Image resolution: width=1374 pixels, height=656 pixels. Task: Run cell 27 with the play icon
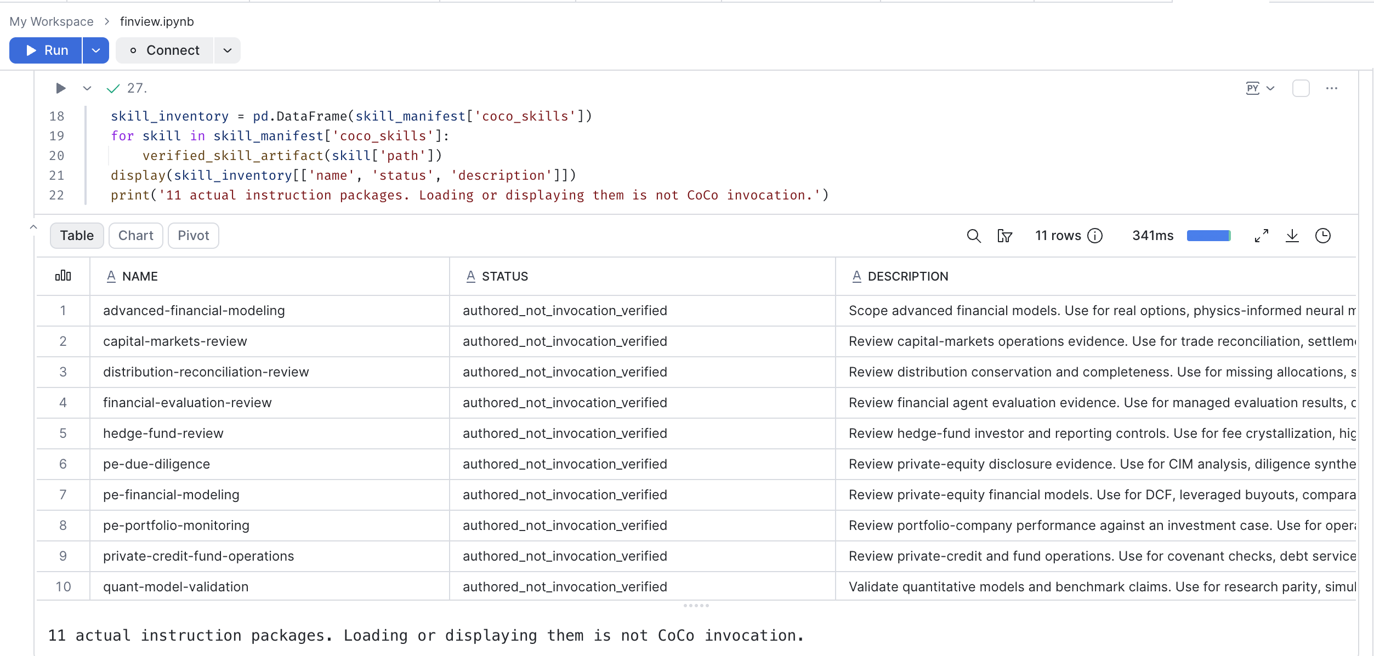(61, 88)
